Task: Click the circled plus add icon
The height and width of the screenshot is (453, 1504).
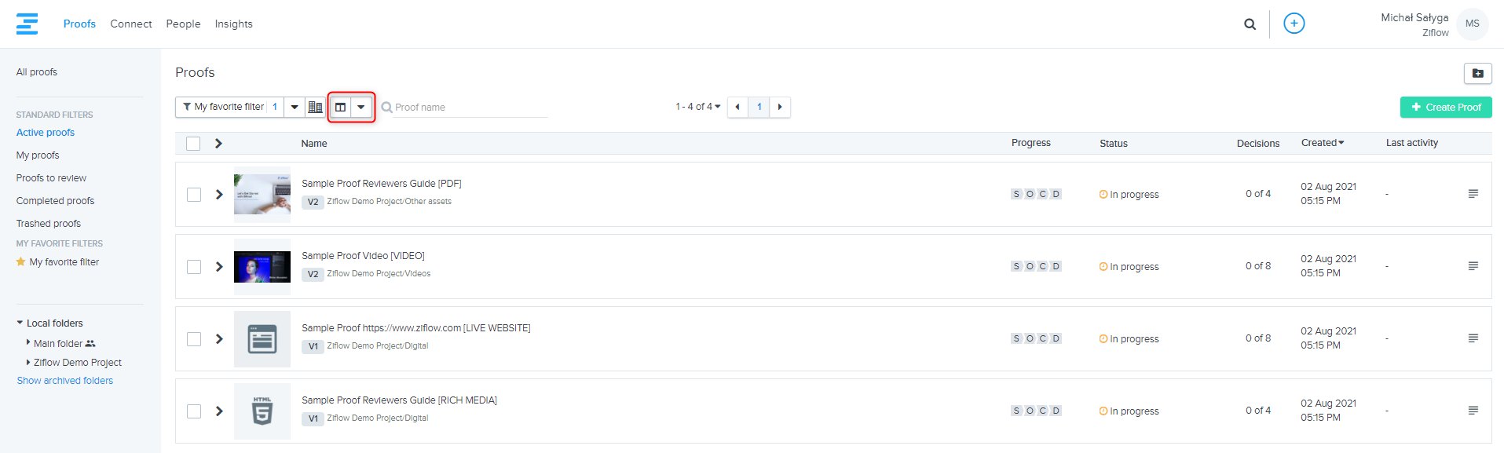Action: tap(1294, 24)
